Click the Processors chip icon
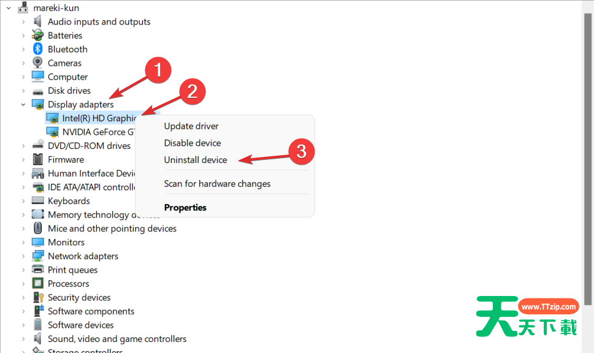Image resolution: width=594 pixels, height=353 pixels. (x=38, y=284)
